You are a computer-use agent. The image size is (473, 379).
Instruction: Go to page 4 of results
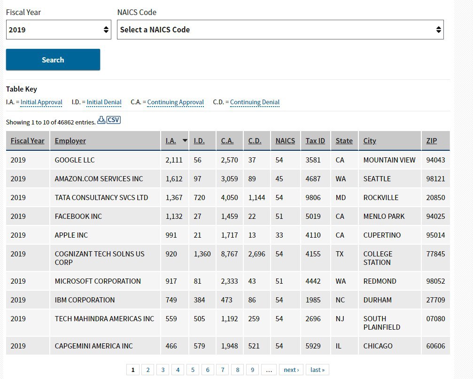(178, 370)
